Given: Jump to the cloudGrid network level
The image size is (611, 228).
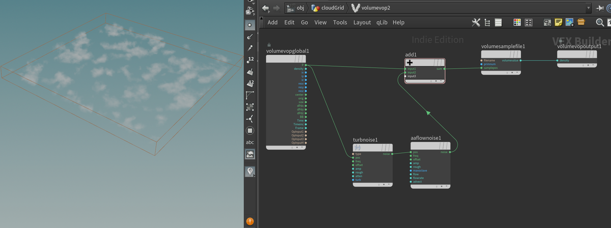Looking at the screenshot, I should pos(328,8).
